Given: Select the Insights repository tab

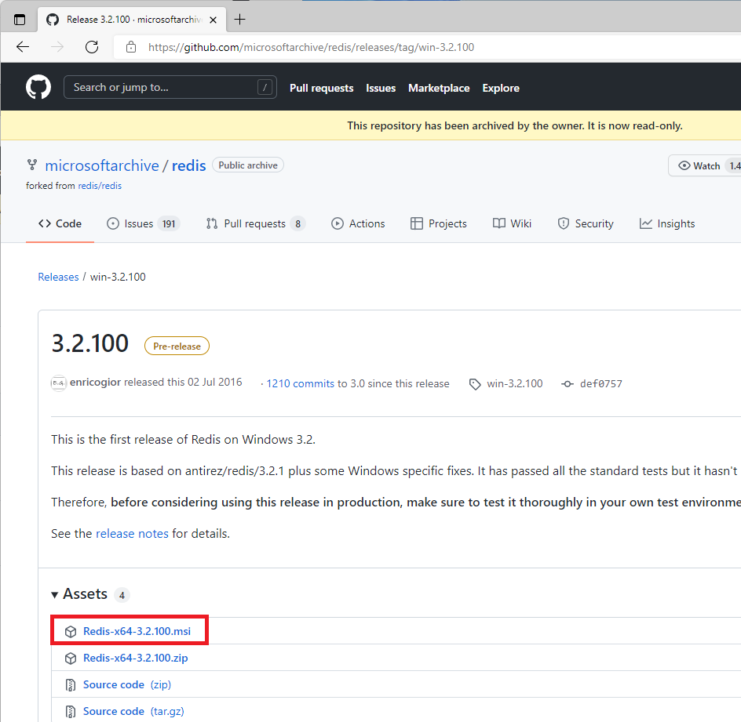Looking at the screenshot, I should point(666,223).
